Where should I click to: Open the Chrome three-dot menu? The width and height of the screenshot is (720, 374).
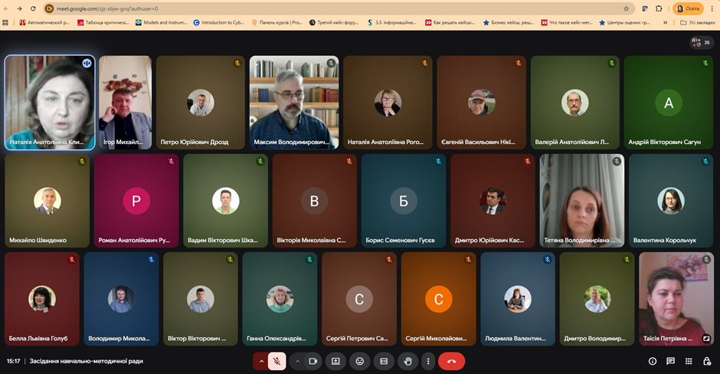[712, 8]
